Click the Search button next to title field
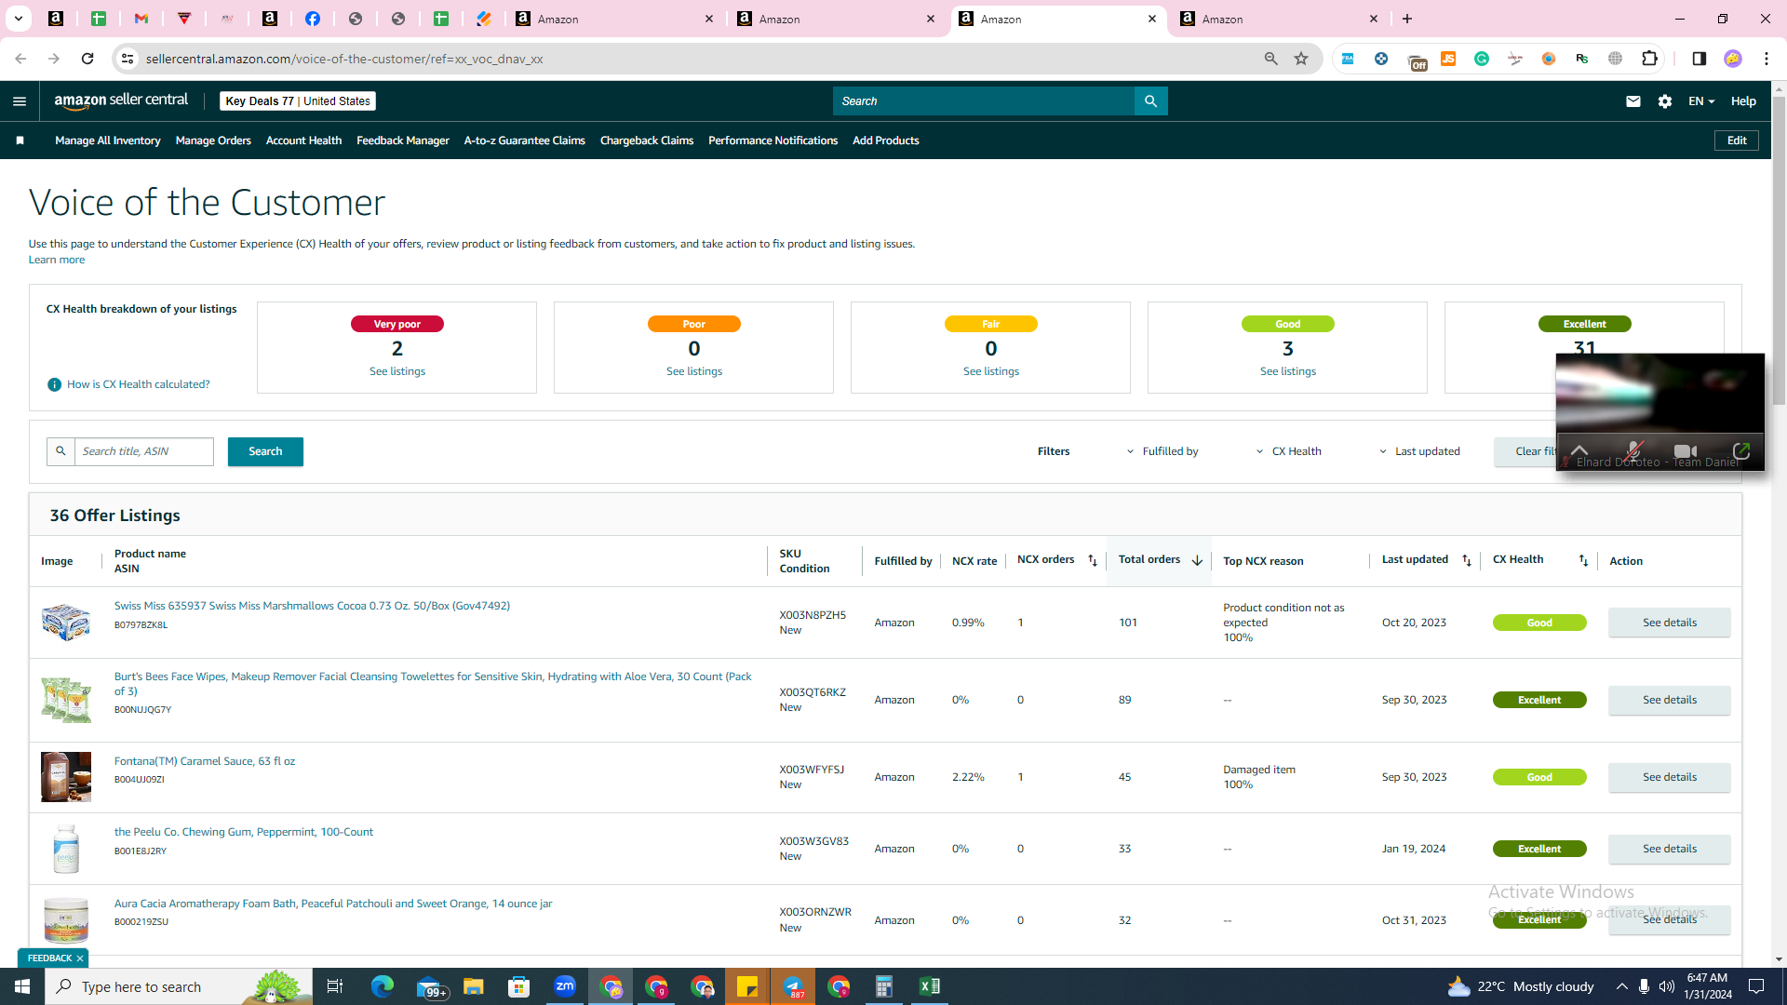The width and height of the screenshot is (1787, 1005). [265, 451]
